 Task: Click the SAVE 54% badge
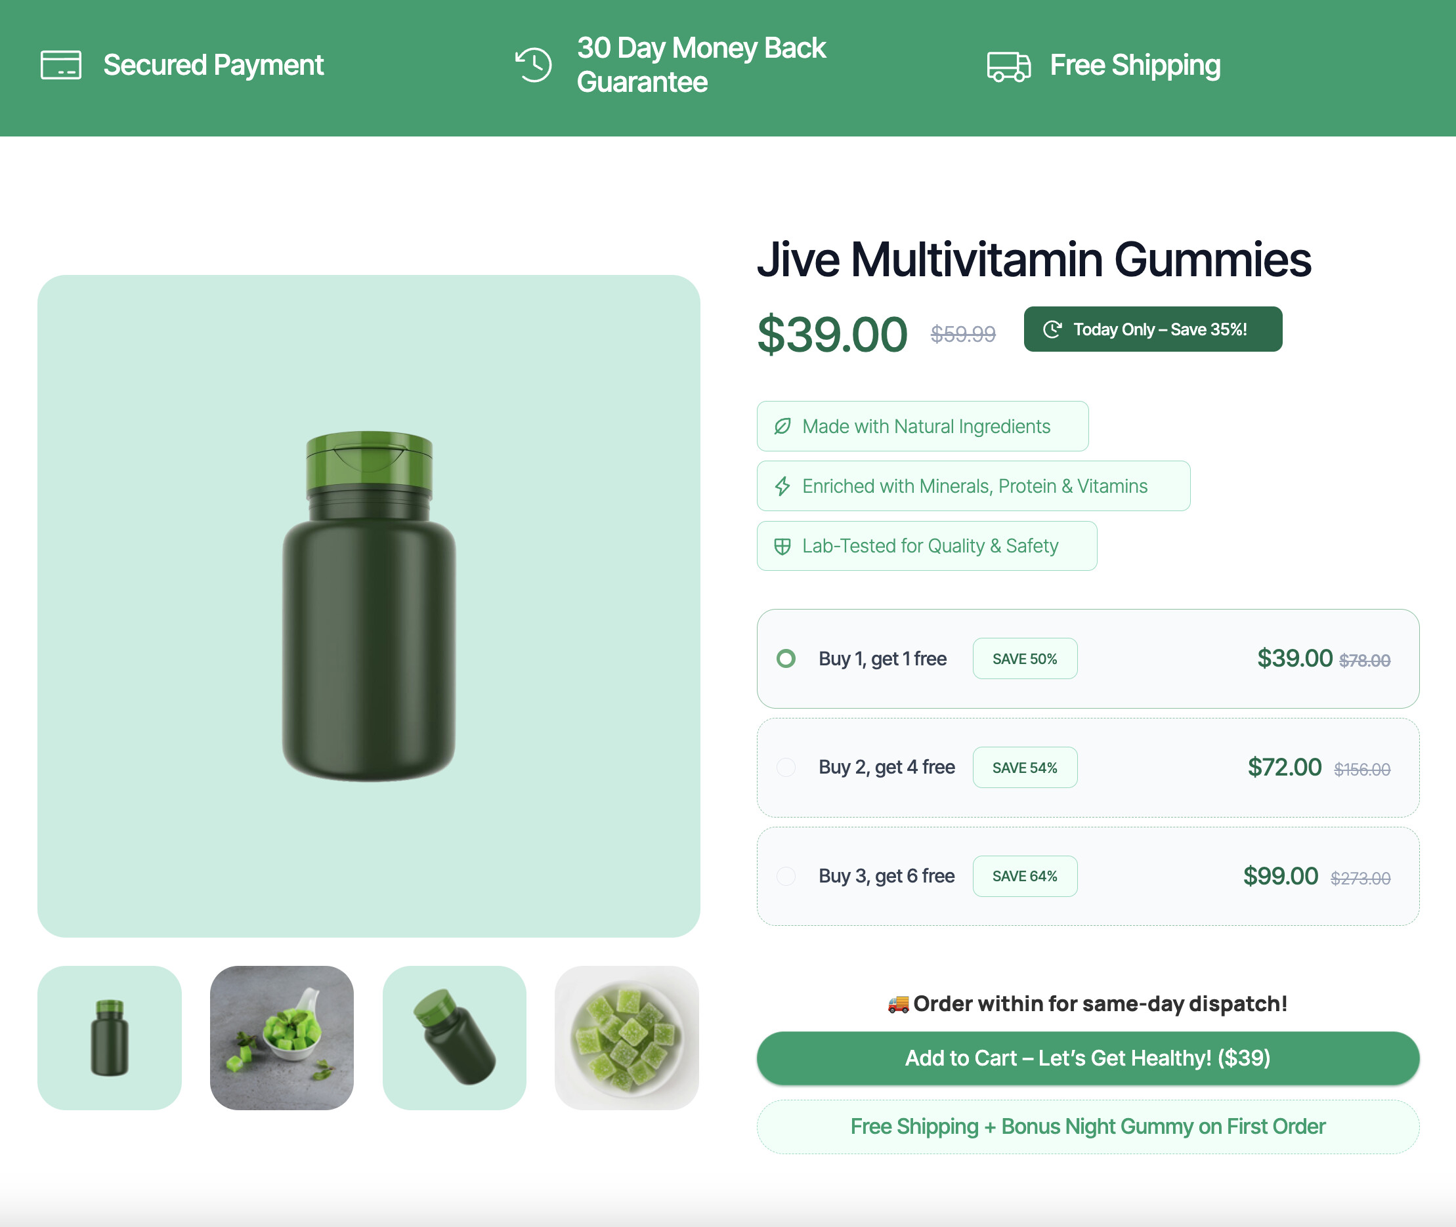pyautogui.click(x=1025, y=768)
